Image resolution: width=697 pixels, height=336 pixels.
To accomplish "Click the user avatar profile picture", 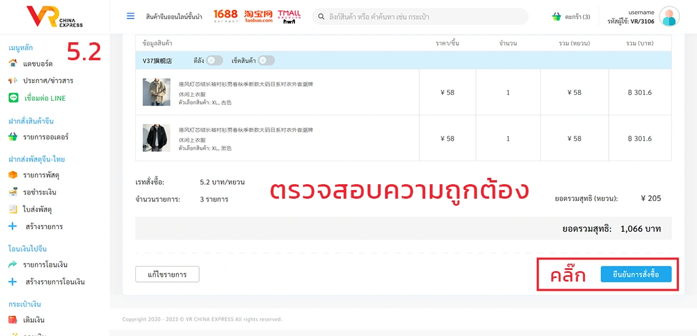I will [x=669, y=17].
